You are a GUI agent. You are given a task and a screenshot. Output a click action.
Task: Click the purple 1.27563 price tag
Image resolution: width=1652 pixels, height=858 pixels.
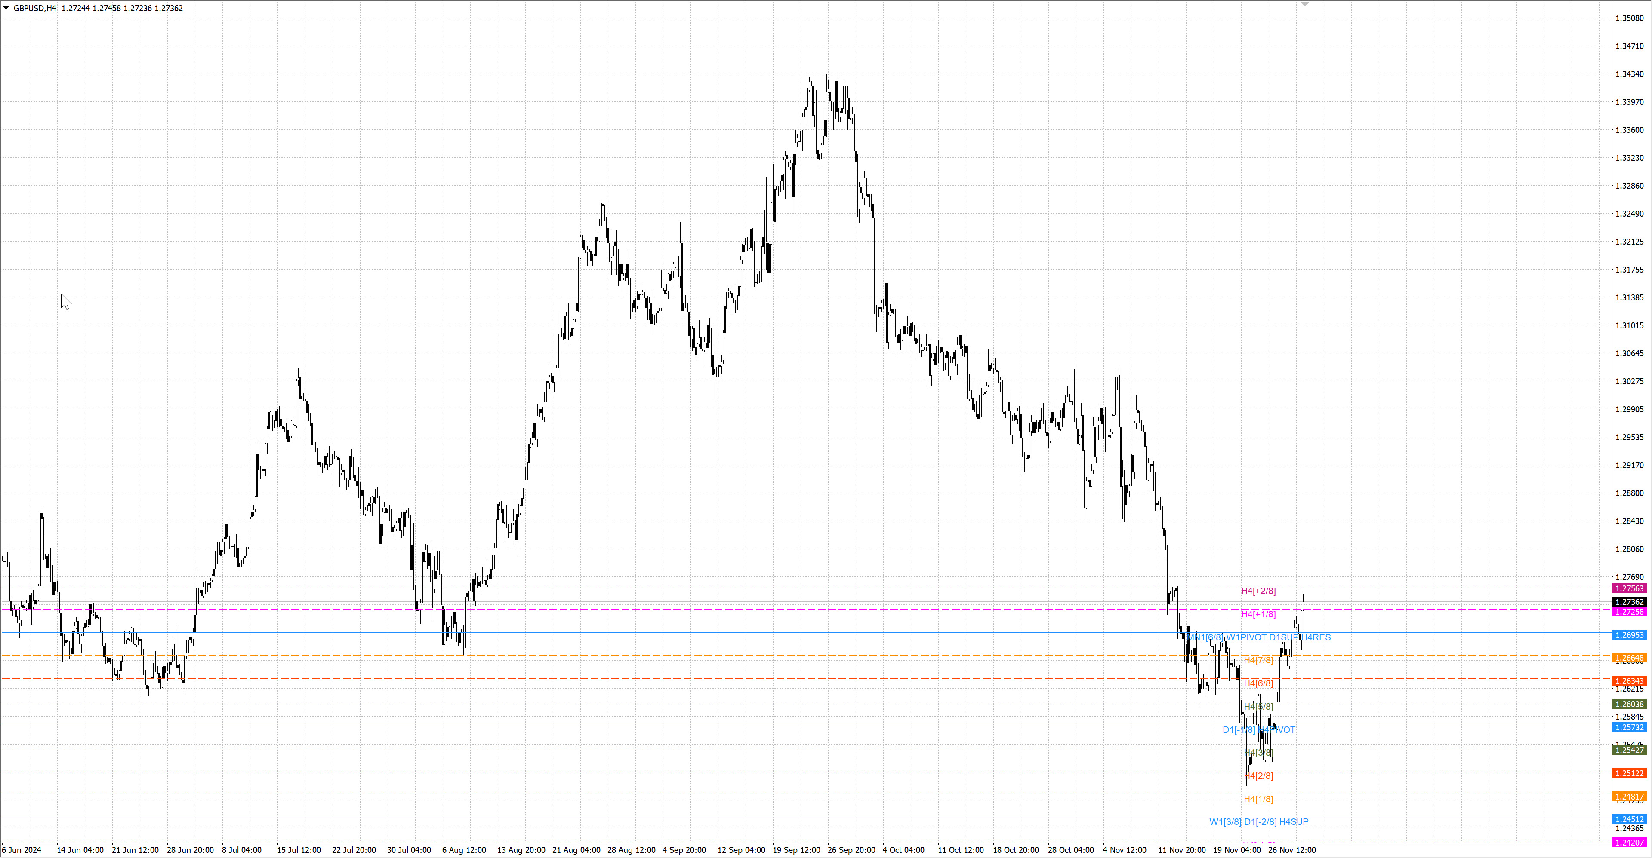coord(1629,588)
